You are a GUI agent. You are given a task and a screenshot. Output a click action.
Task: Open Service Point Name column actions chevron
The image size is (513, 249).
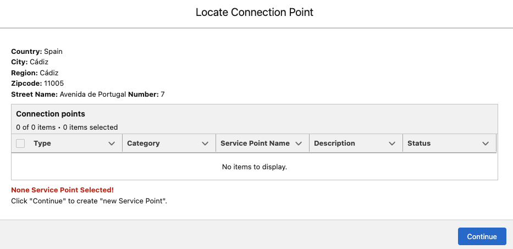299,143
